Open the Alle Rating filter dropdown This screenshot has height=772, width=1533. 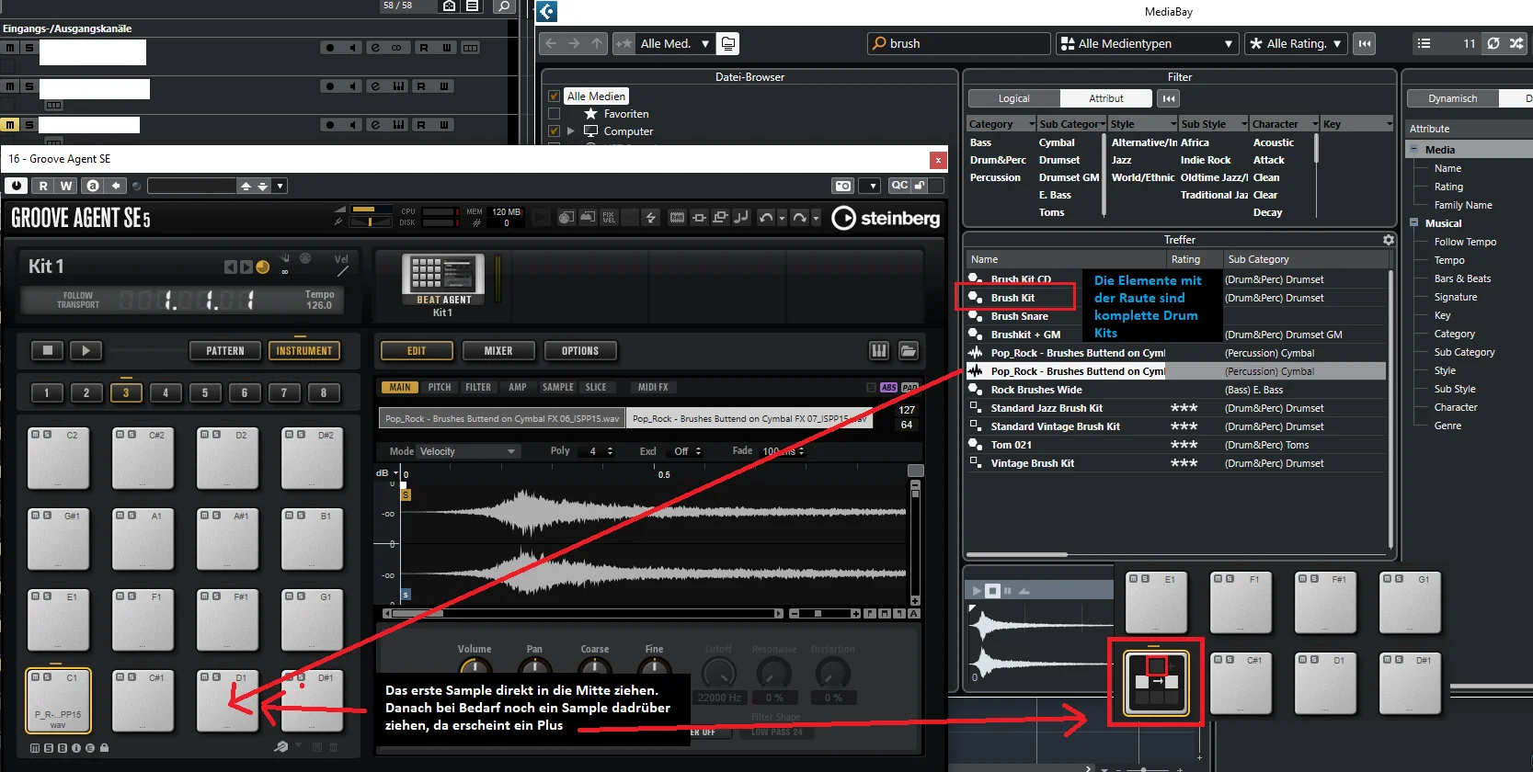pos(1296,43)
